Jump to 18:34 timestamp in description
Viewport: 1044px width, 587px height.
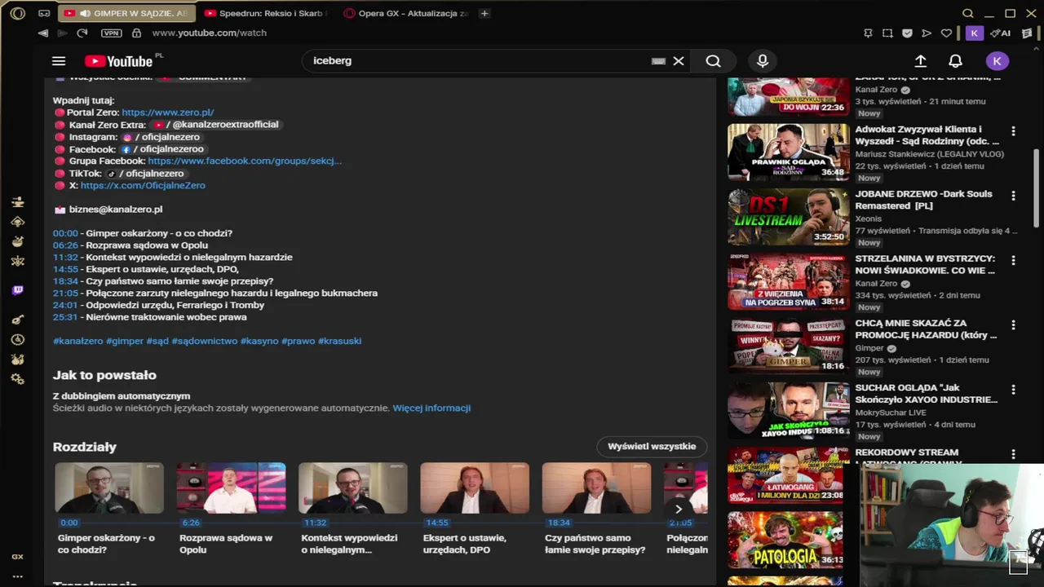click(65, 281)
